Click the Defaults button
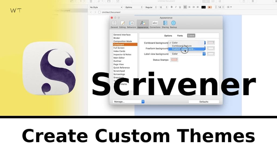Screen dimensions: 277x156 pyautogui.click(x=204, y=102)
